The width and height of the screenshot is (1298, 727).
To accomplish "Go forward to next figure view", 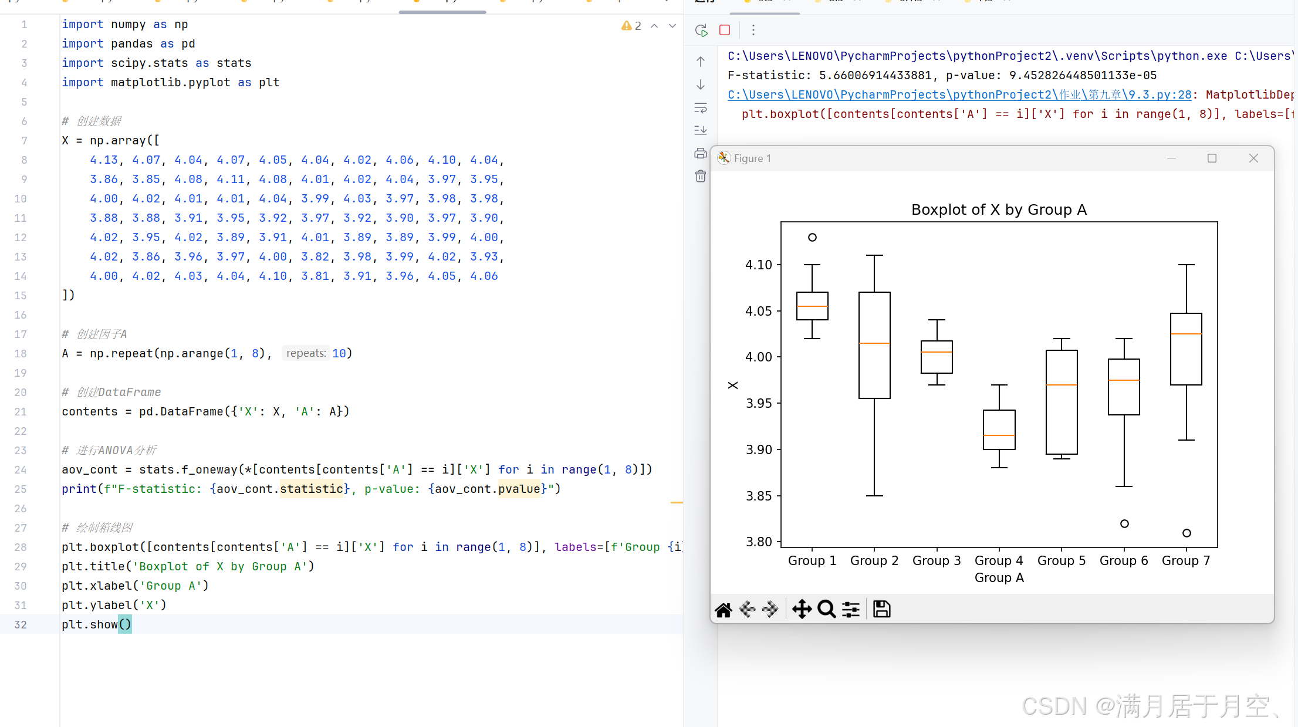I will coord(770,610).
